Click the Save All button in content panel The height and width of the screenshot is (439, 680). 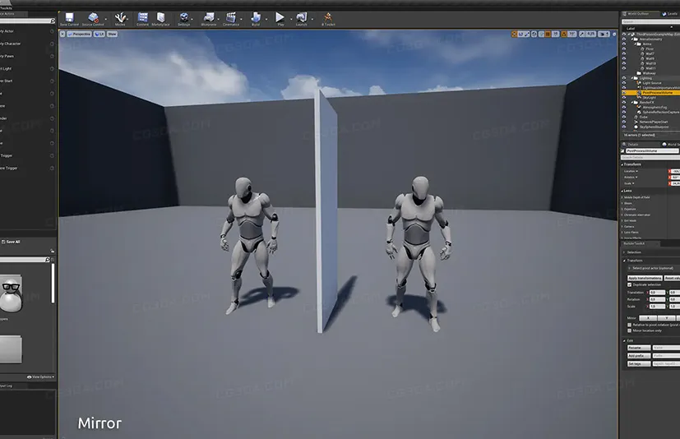coord(11,242)
